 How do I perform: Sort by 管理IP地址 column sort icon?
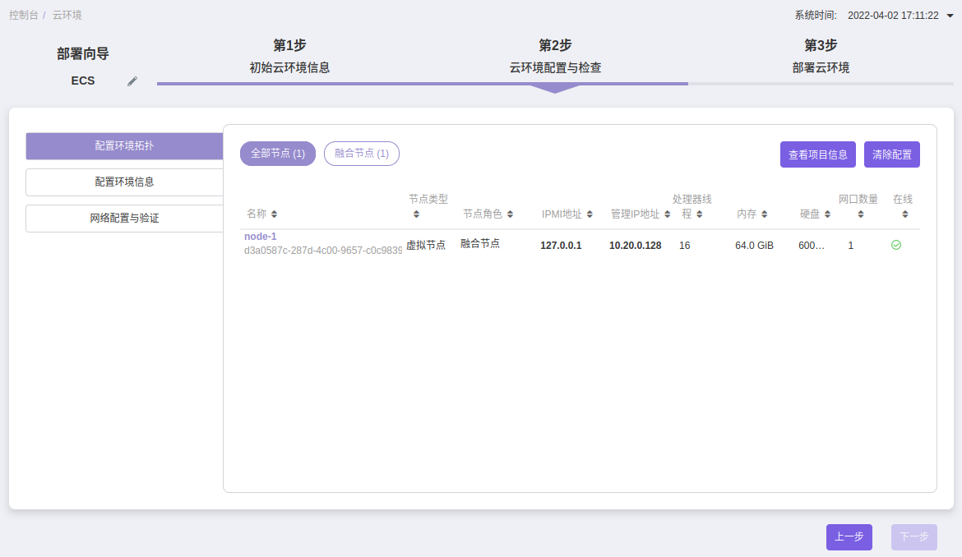tap(667, 214)
